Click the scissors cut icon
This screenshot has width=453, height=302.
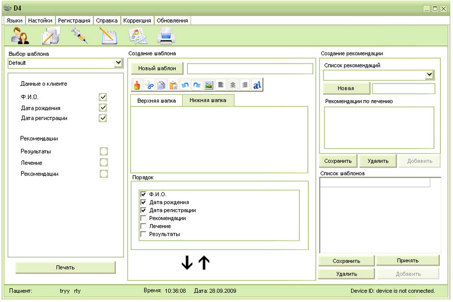point(148,85)
